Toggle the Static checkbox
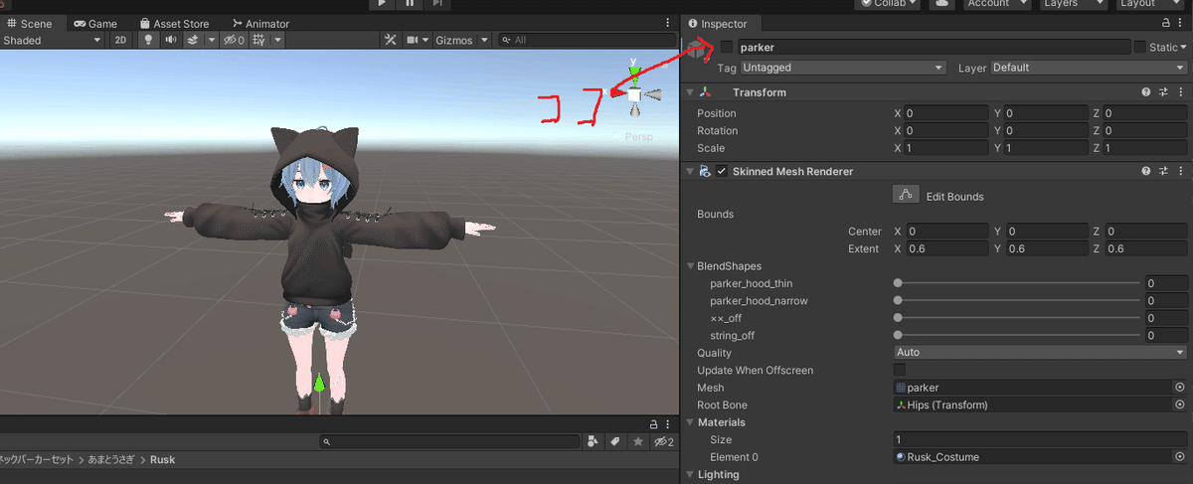Screen dimensions: 1193x484 (1140, 47)
